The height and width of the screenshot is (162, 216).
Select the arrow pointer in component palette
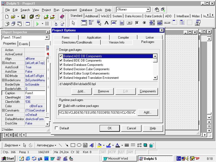tap(73, 23)
